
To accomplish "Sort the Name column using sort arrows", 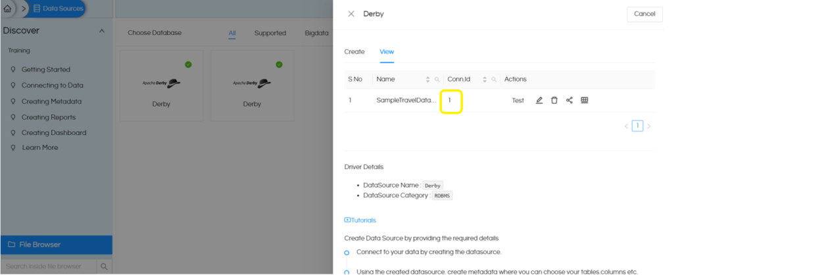I will coord(428,80).
